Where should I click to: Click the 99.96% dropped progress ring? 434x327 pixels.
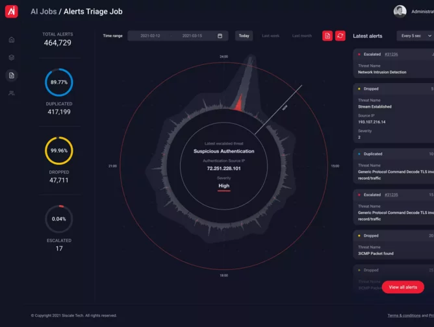click(59, 151)
